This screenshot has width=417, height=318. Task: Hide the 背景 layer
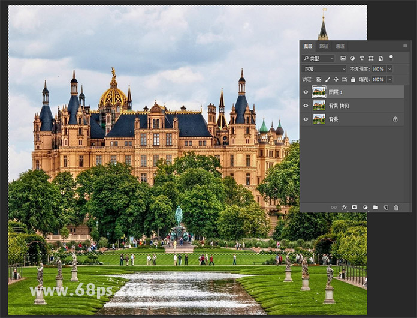tap(306, 119)
